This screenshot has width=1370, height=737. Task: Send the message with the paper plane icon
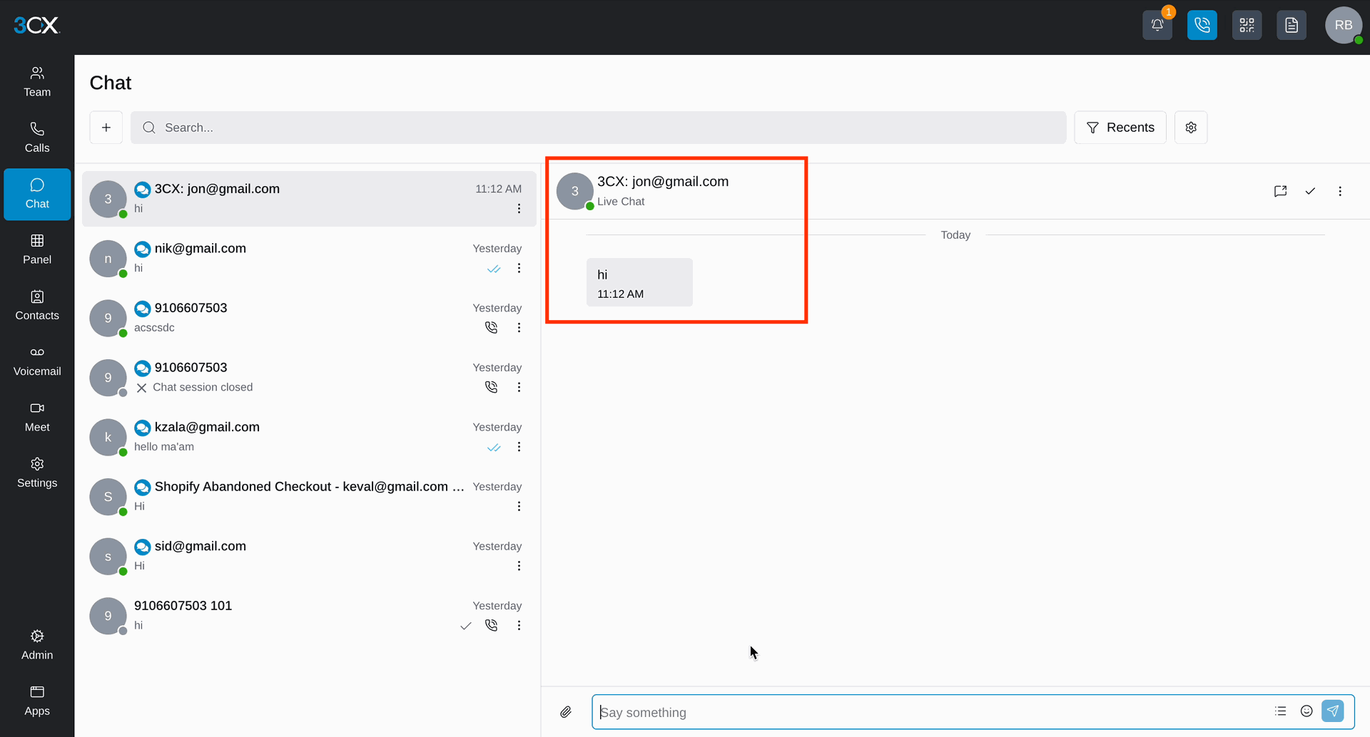(x=1333, y=711)
